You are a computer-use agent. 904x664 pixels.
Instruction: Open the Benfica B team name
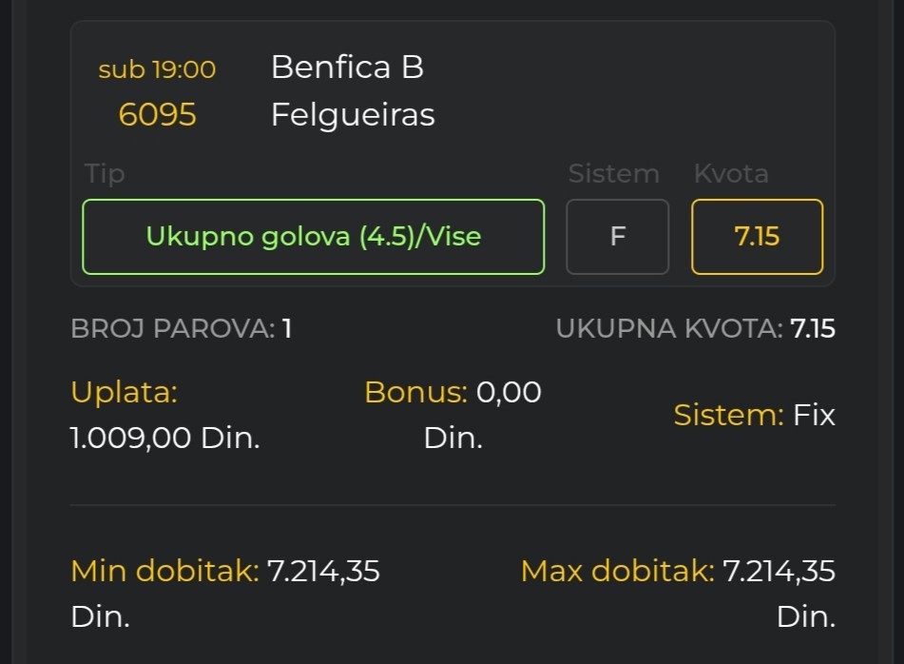(x=347, y=67)
